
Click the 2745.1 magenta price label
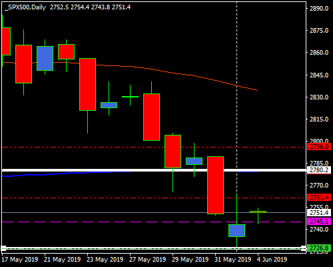click(x=319, y=222)
